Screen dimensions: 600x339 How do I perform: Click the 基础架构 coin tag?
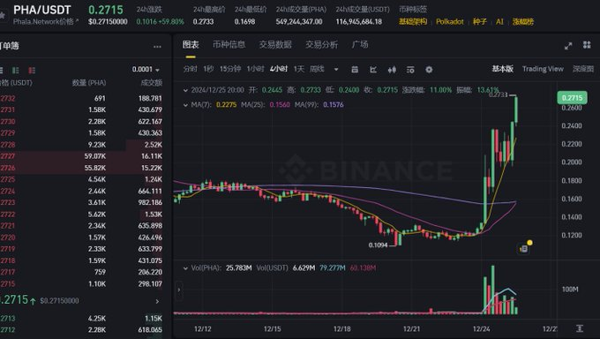[413, 22]
